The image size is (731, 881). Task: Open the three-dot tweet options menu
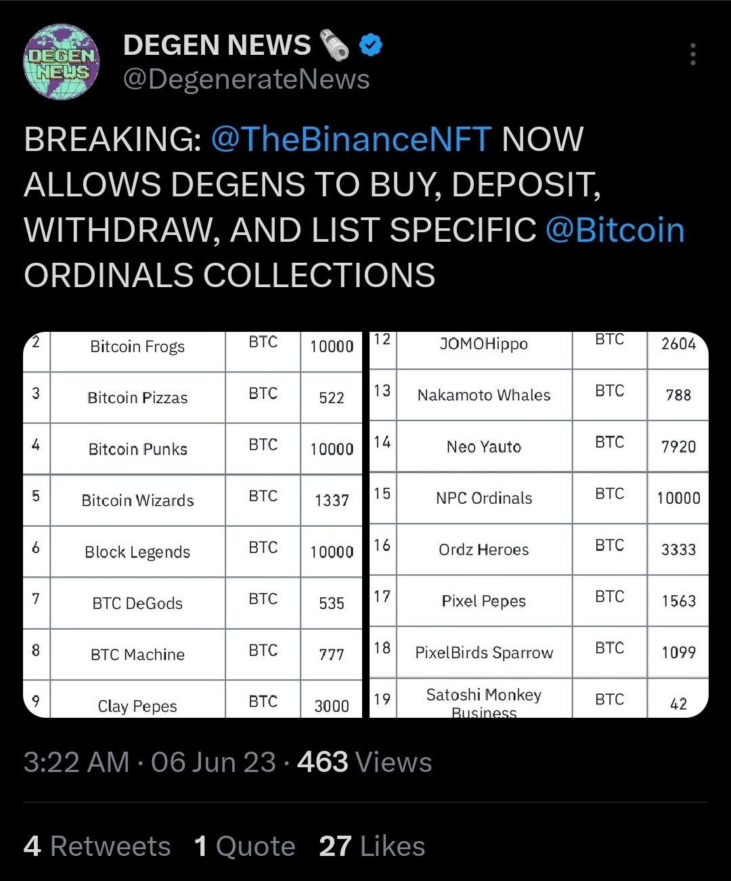click(x=692, y=54)
